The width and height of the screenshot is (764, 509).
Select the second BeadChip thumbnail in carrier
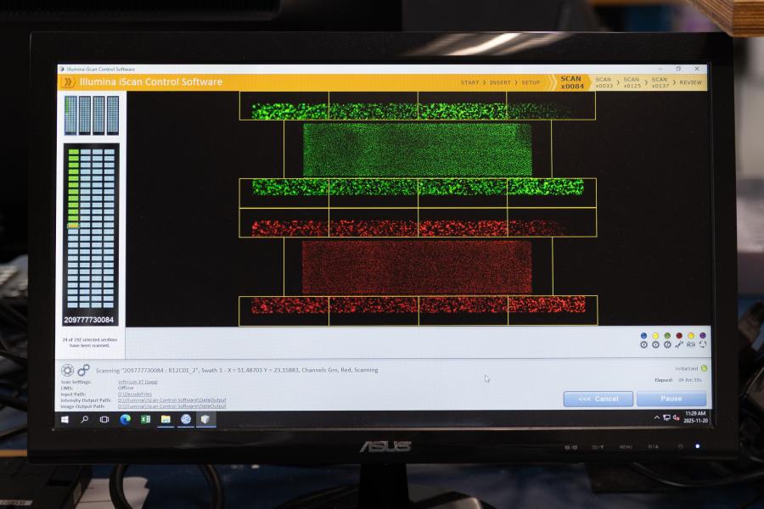85,115
